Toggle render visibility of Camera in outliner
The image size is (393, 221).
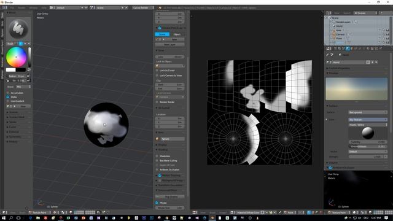(387, 34)
